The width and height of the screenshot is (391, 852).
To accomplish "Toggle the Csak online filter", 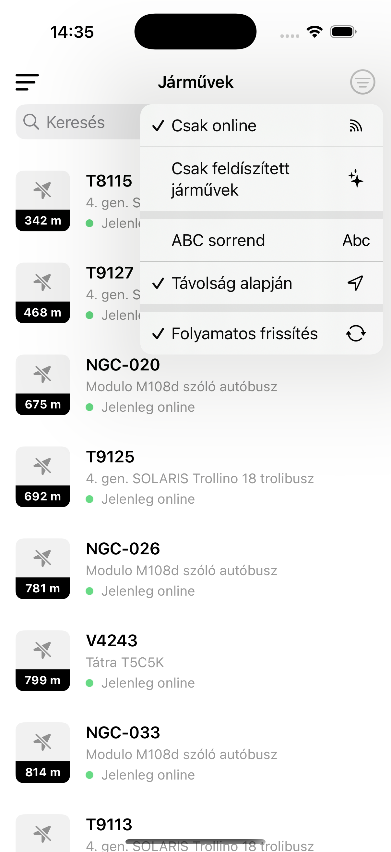I will coord(214,126).
